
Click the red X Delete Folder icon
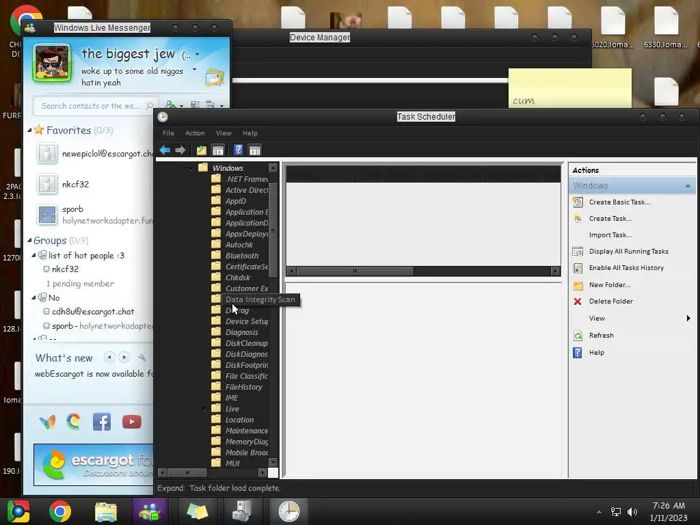click(578, 301)
